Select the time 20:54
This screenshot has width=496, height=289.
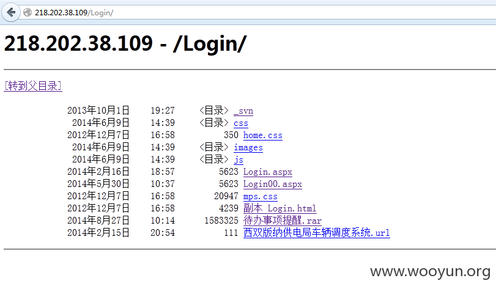tap(163, 233)
